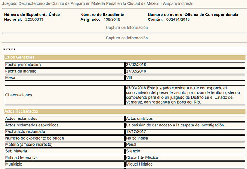Select the Fecha acto reclamado 12/12/2017 field
This screenshot has width=247, height=169.
click(185, 131)
